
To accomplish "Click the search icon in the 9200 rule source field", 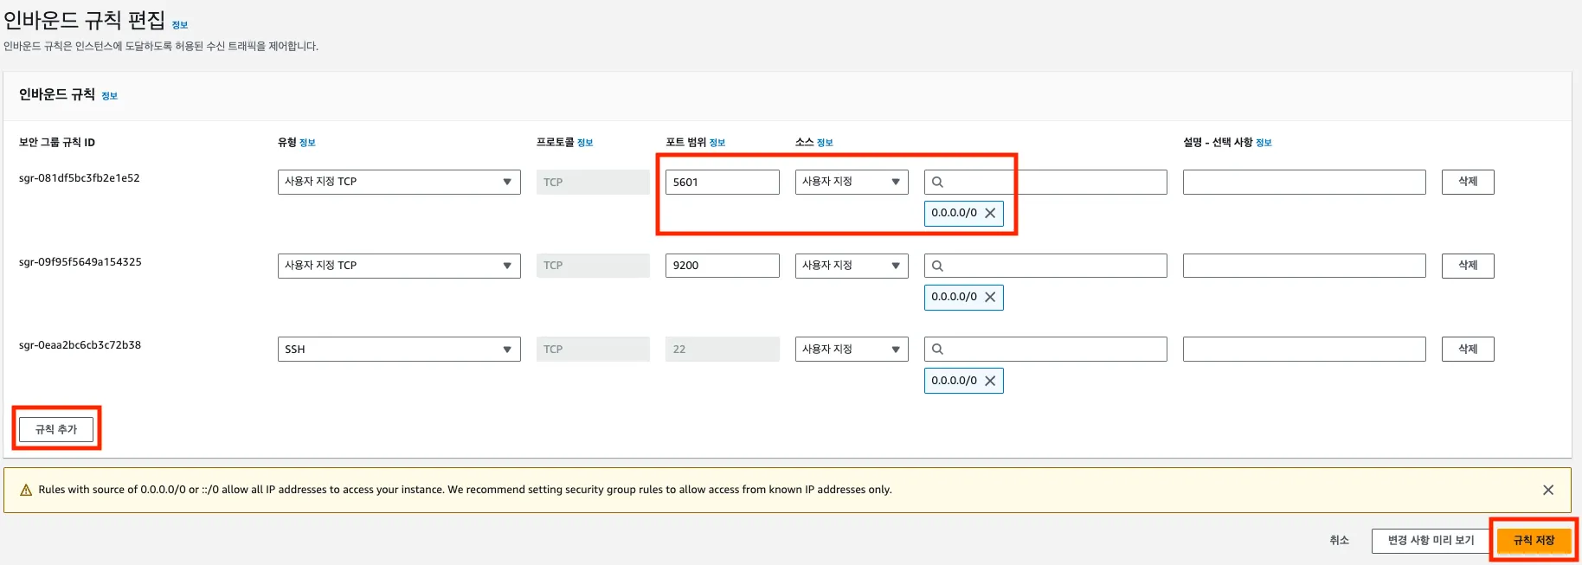I will pos(937,266).
